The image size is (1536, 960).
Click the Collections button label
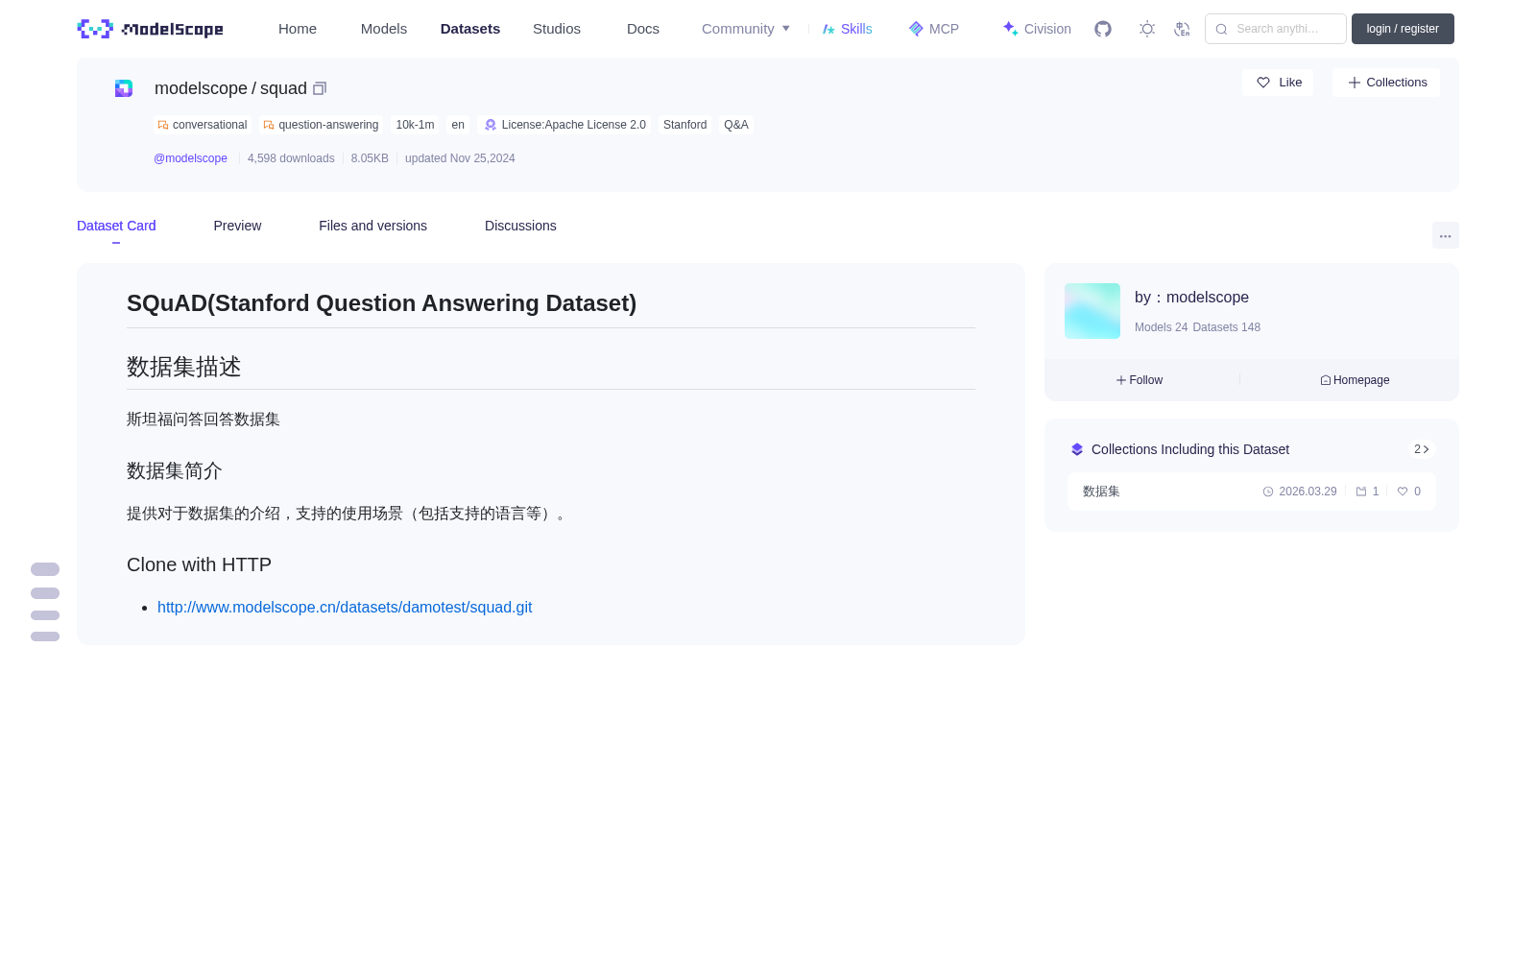(x=1397, y=83)
